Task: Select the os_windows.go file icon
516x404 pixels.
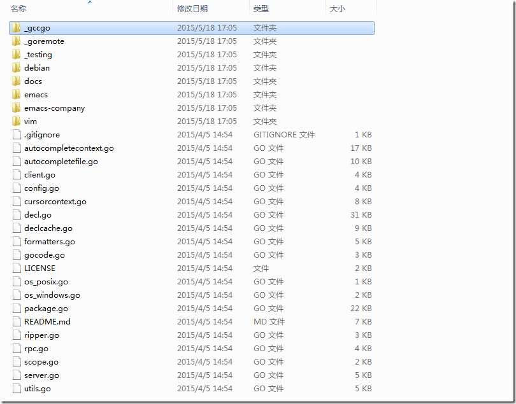Action: click(x=17, y=295)
